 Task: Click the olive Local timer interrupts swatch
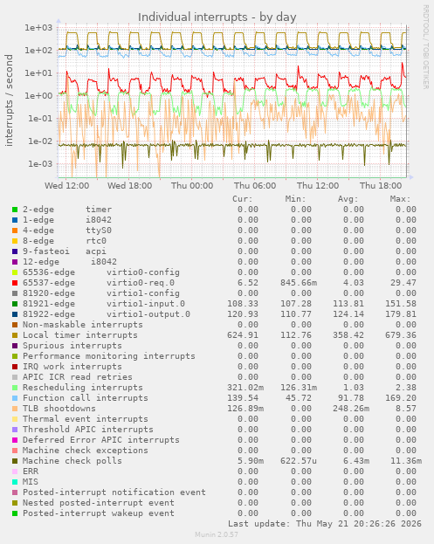(15, 335)
